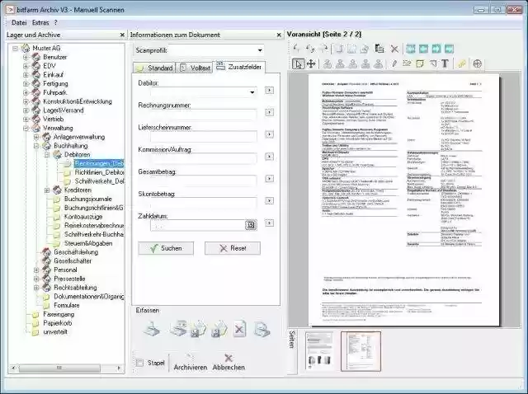Start scan with the flatbed scanner icon
This screenshot has height=394, width=528.
tap(152, 329)
